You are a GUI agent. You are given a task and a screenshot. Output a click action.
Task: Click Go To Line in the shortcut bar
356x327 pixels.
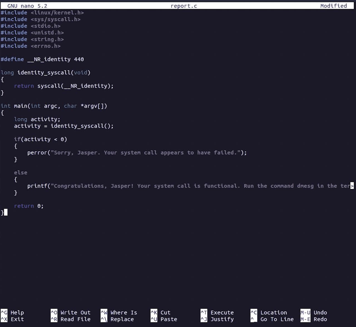(277, 319)
